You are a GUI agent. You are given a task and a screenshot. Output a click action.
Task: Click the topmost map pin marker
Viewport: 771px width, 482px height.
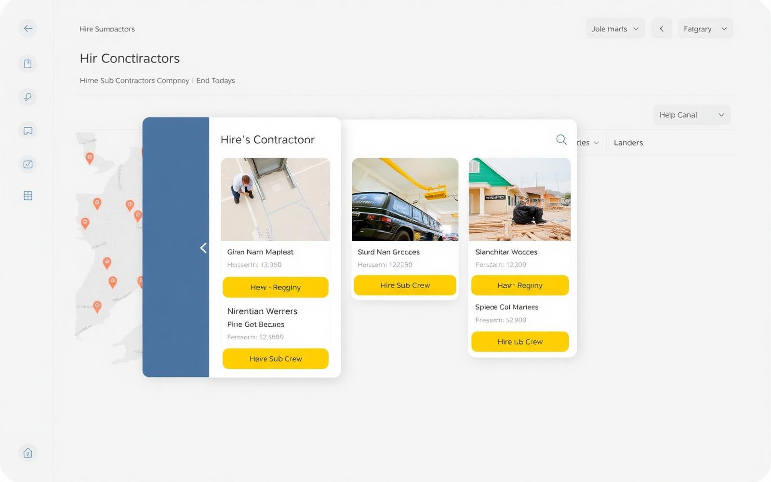90,158
